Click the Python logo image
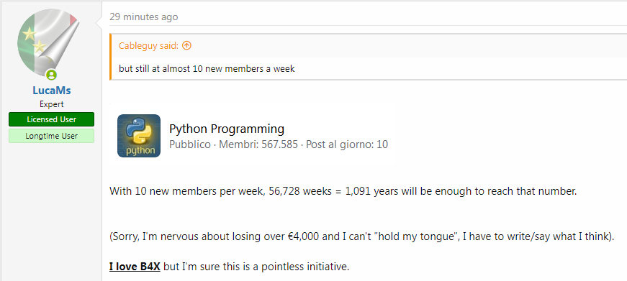The height and width of the screenshot is (281, 627). point(139,136)
